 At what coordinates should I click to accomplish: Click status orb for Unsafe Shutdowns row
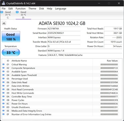[3, 107]
